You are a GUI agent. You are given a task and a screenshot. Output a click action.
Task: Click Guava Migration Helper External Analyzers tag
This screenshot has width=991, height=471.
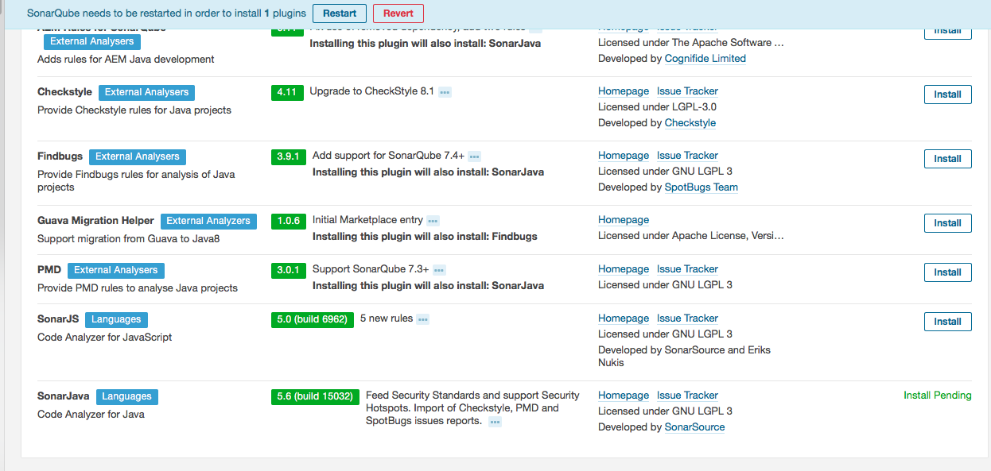pos(208,221)
